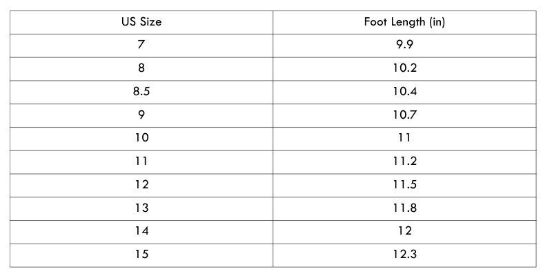Select the 11.8 foot length cell
This screenshot has height=276, width=552.
pos(404,208)
